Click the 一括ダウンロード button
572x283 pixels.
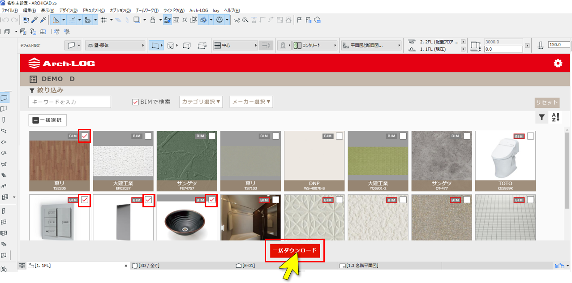(294, 251)
